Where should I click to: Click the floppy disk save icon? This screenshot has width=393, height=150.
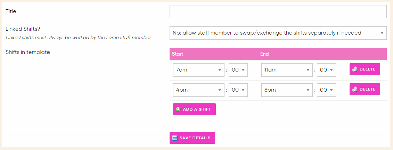tap(175, 138)
